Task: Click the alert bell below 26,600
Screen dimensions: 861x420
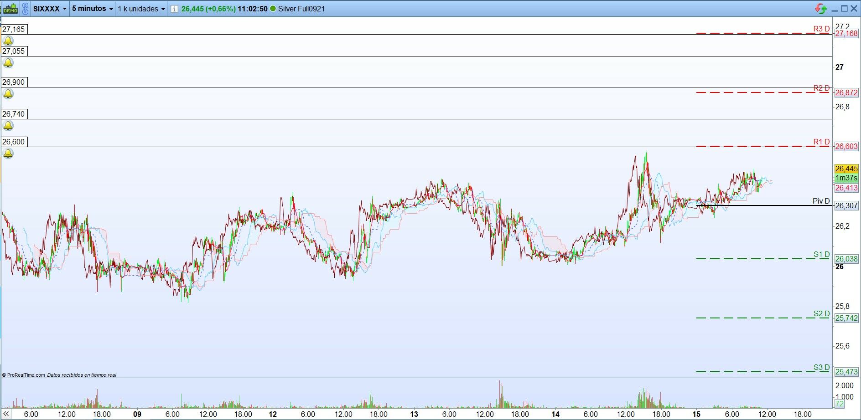Action: [8, 154]
